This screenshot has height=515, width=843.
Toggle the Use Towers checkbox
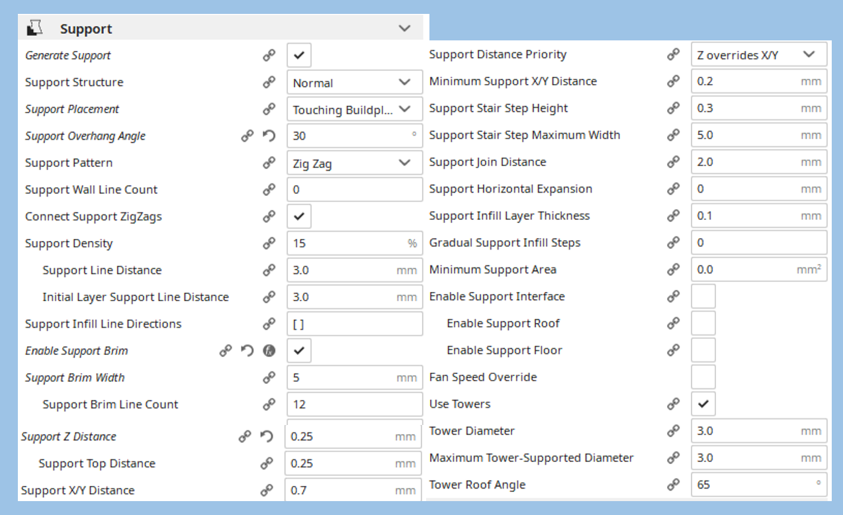tap(703, 404)
